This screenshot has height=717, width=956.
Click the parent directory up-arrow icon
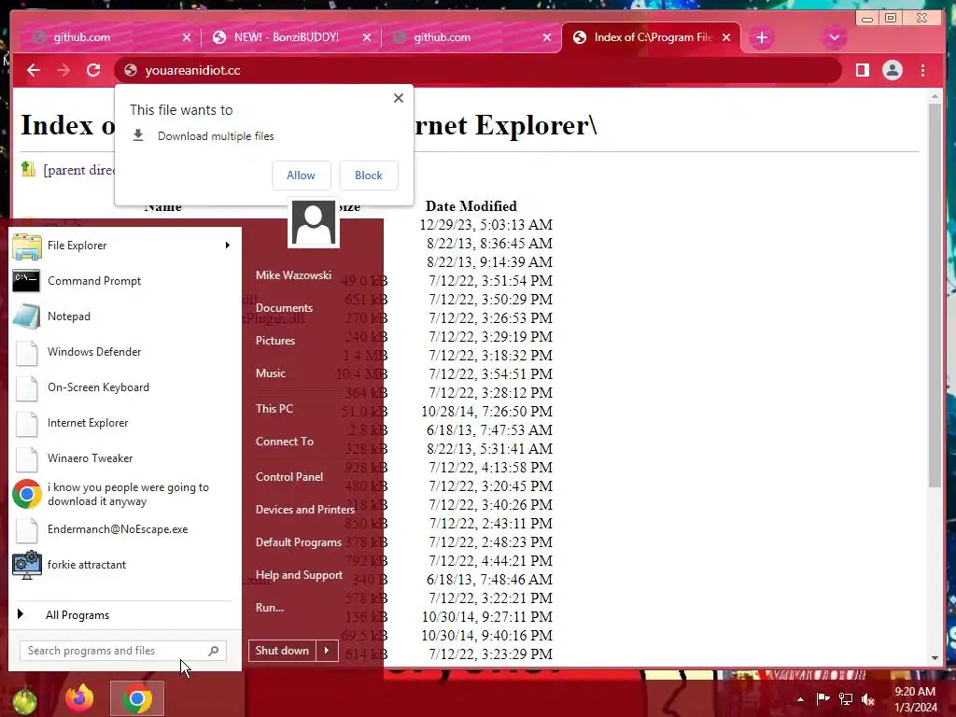pos(28,169)
